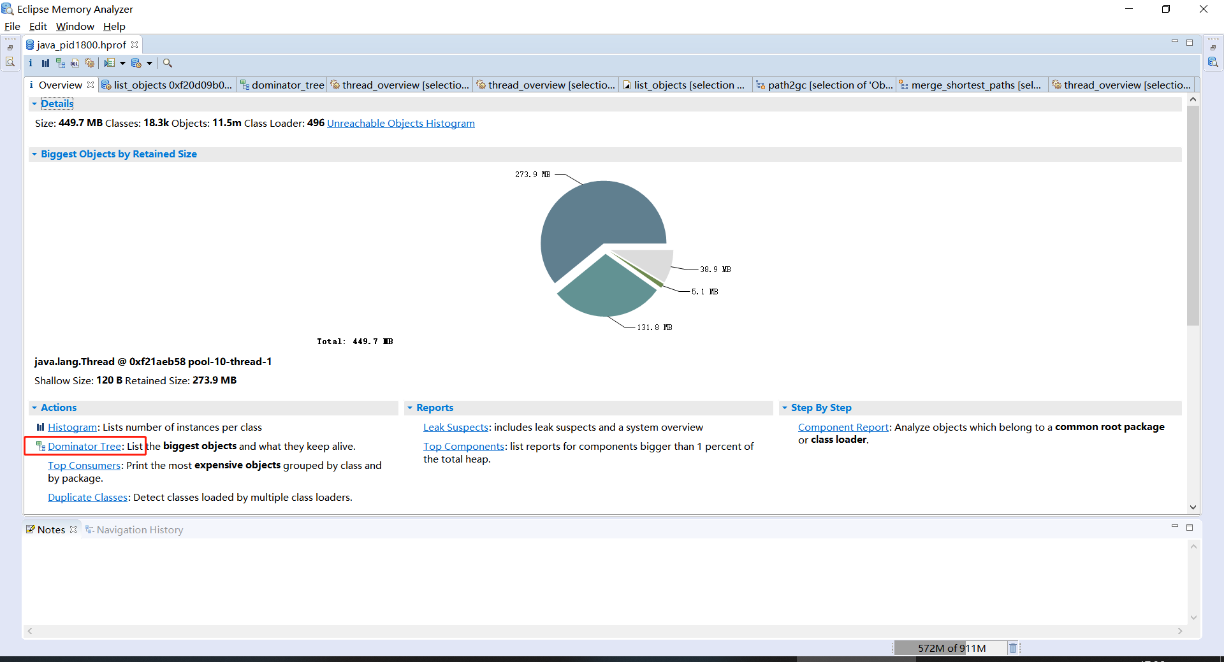1224x662 pixels.
Task: Switch to list_objects [selection tab
Action: coord(684,85)
